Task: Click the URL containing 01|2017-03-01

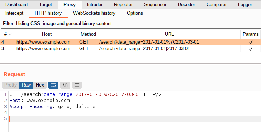Action: (x=144, y=49)
